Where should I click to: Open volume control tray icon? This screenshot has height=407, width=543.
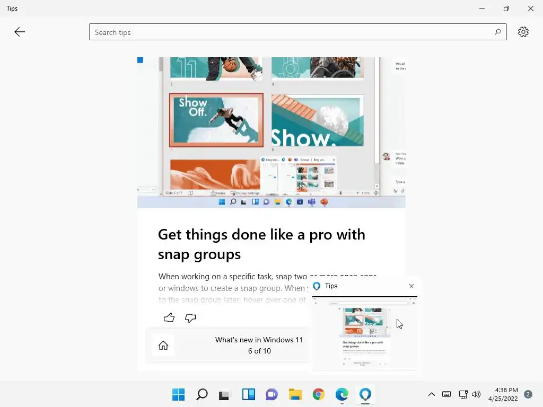[x=477, y=394]
